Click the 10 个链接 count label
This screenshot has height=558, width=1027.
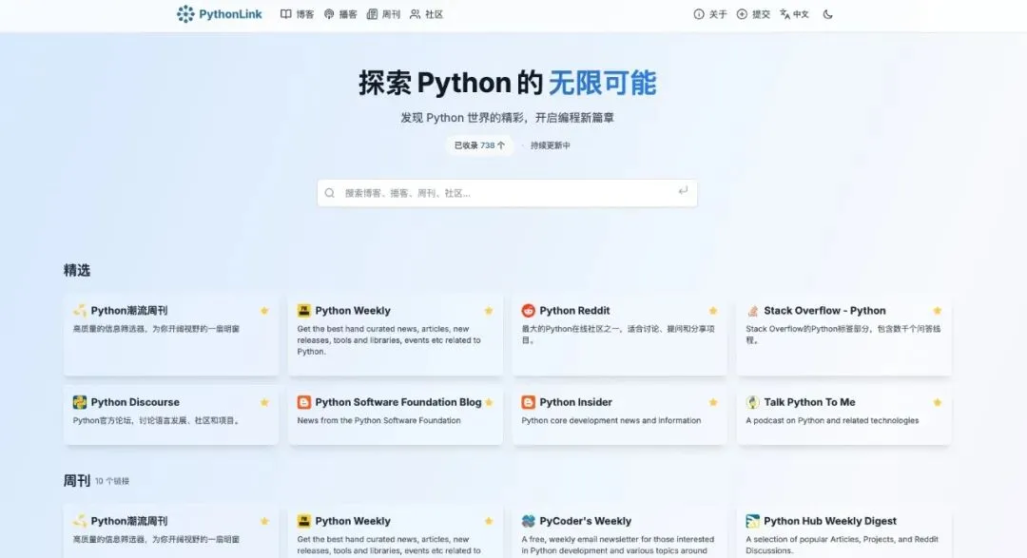pos(112,481)
